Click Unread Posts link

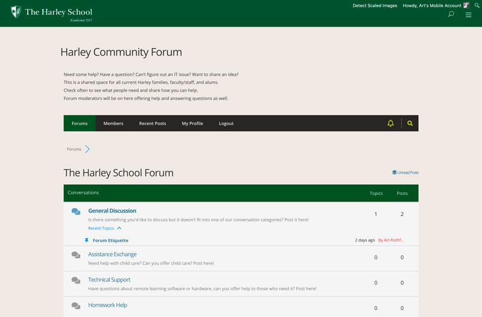click(x=408, y=173)
